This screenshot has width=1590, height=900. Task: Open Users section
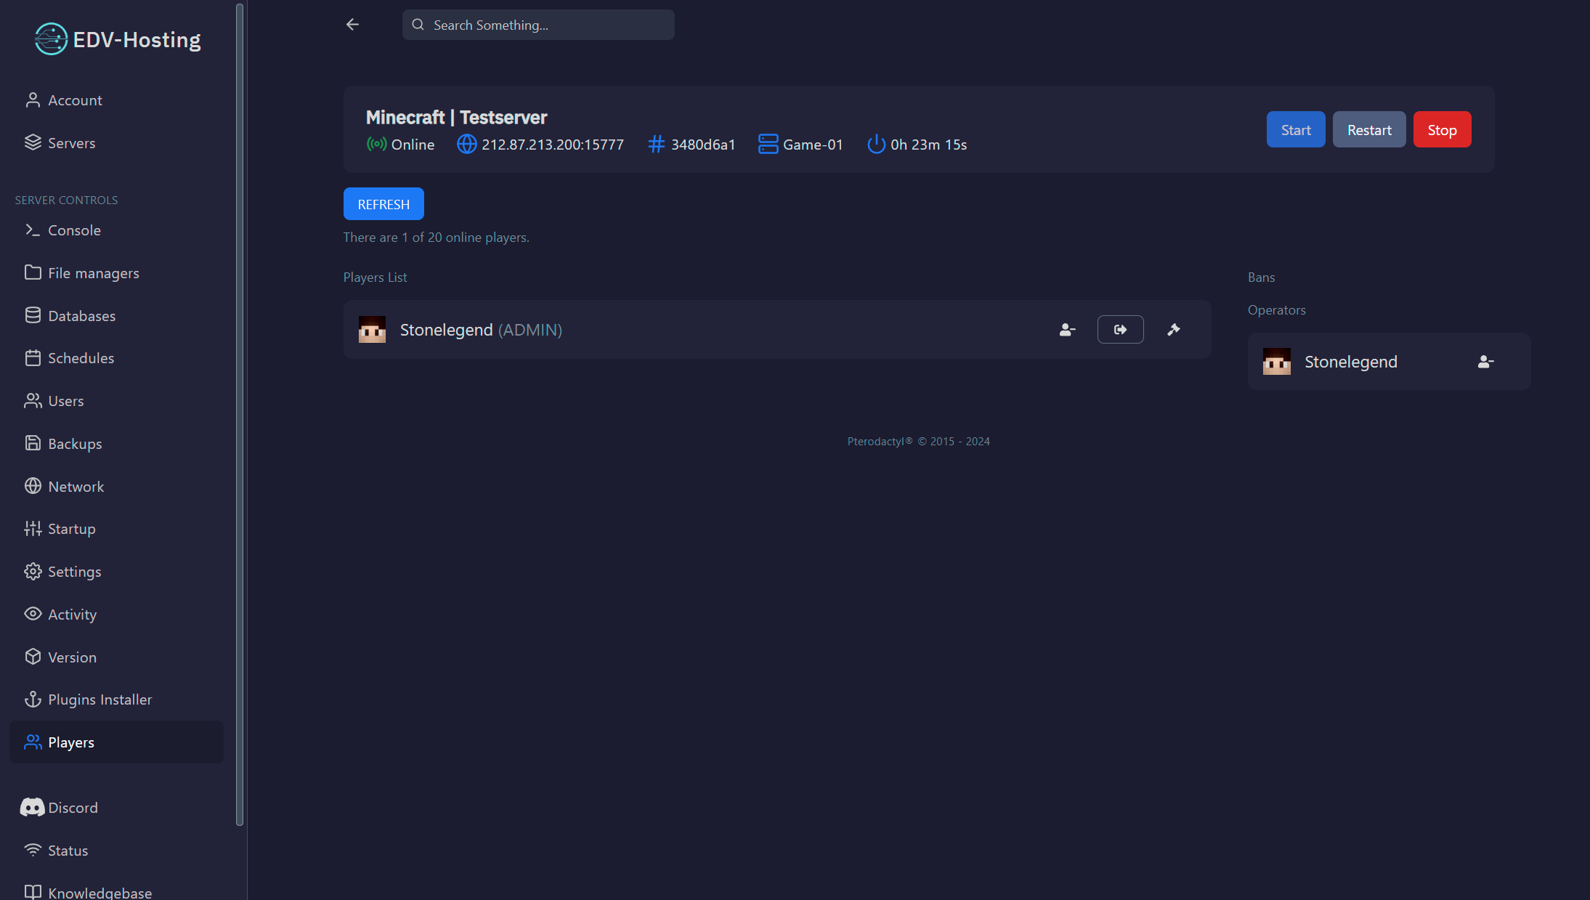(x=116, y=401)
